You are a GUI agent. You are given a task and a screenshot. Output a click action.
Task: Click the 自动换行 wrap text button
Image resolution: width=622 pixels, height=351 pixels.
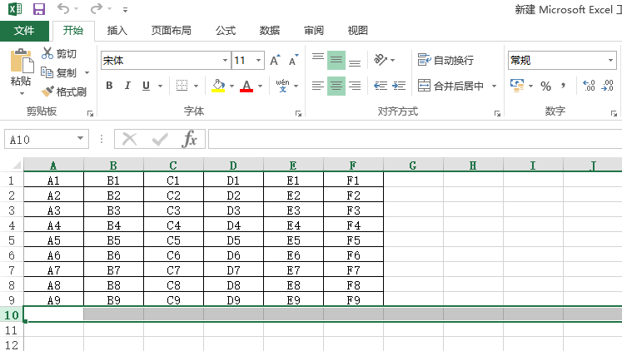click(x=446, y=61)
